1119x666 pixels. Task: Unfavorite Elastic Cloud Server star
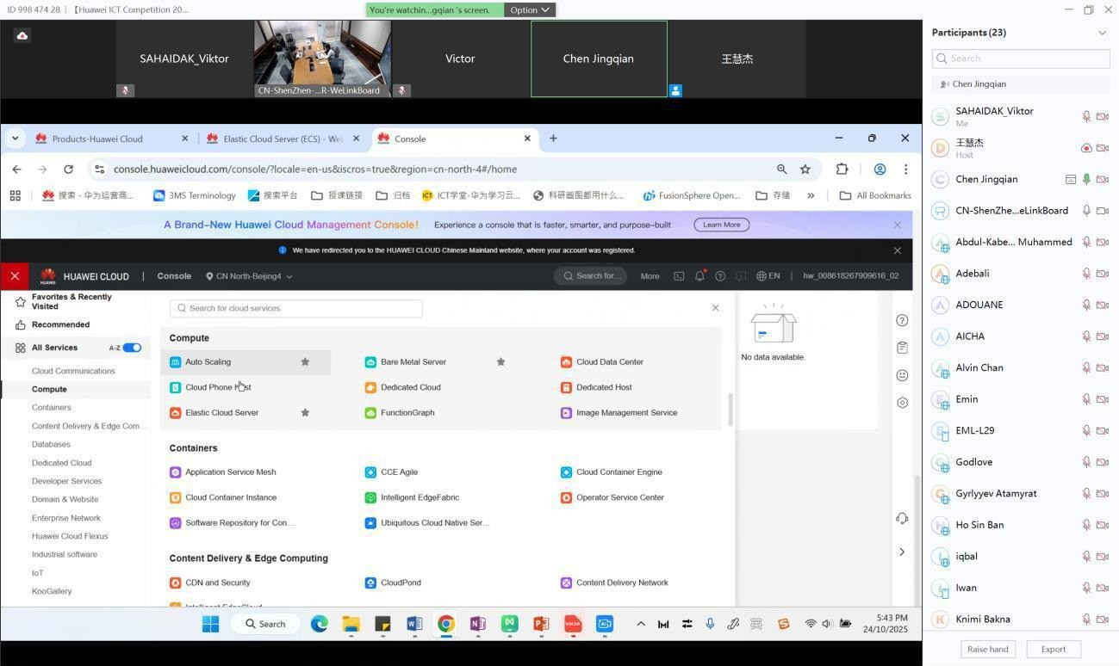coord(305,413)
